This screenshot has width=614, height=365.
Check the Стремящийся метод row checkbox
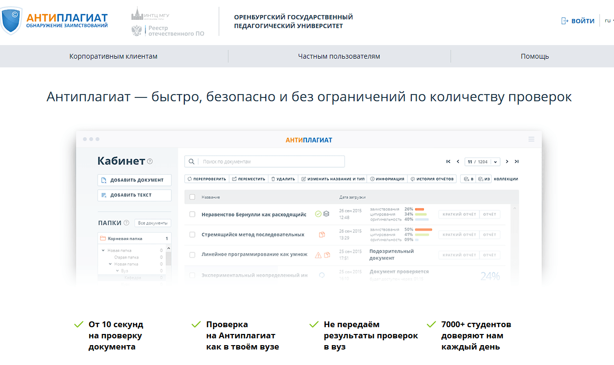192,234
